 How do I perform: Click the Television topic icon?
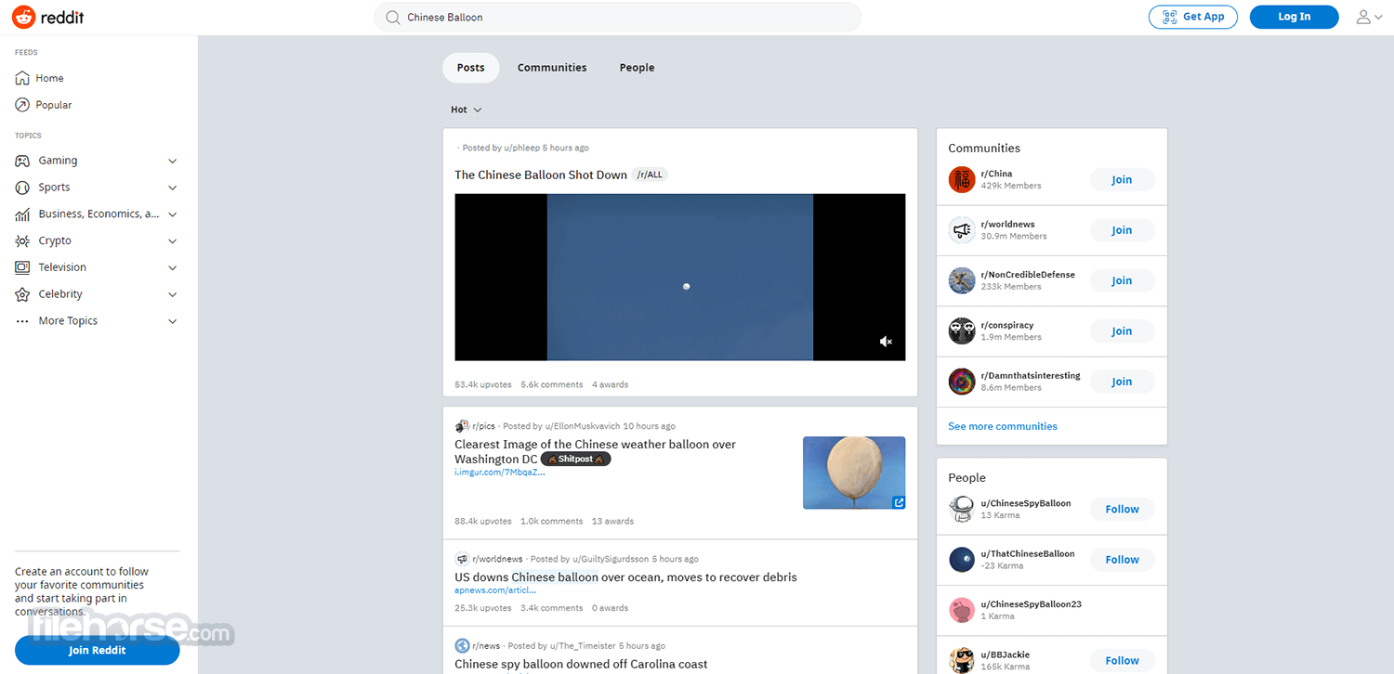pyautogui.click(x=22, y=267)
